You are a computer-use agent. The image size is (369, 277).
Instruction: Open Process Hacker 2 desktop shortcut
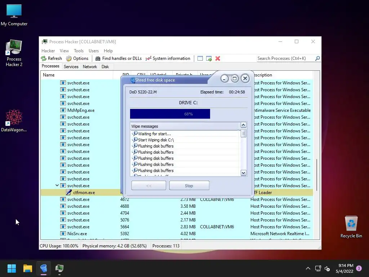pyautogui.click(x=14, y=53)
